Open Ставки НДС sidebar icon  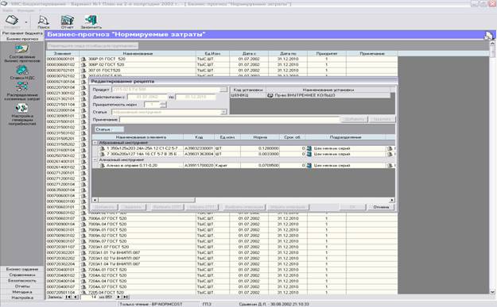point(22,70)
